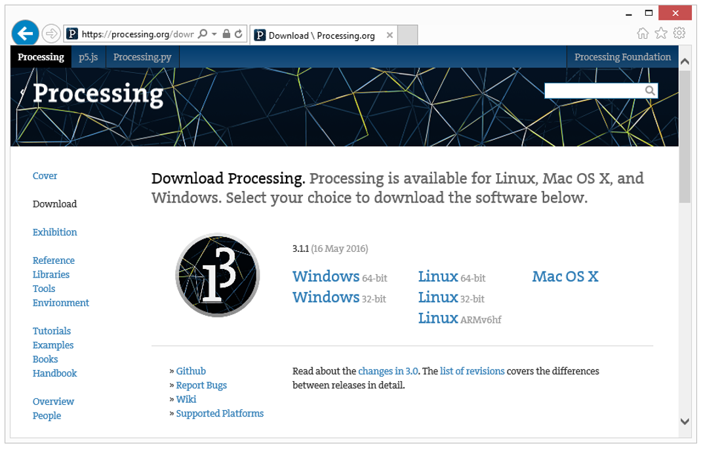Click the scrollbar down arrow
703x452 pixels.
[685, 421]
